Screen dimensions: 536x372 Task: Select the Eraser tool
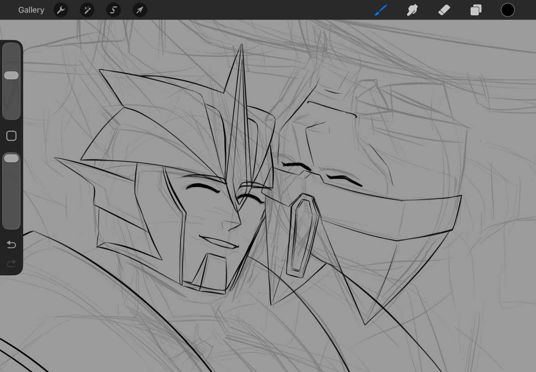pos(444,10)
